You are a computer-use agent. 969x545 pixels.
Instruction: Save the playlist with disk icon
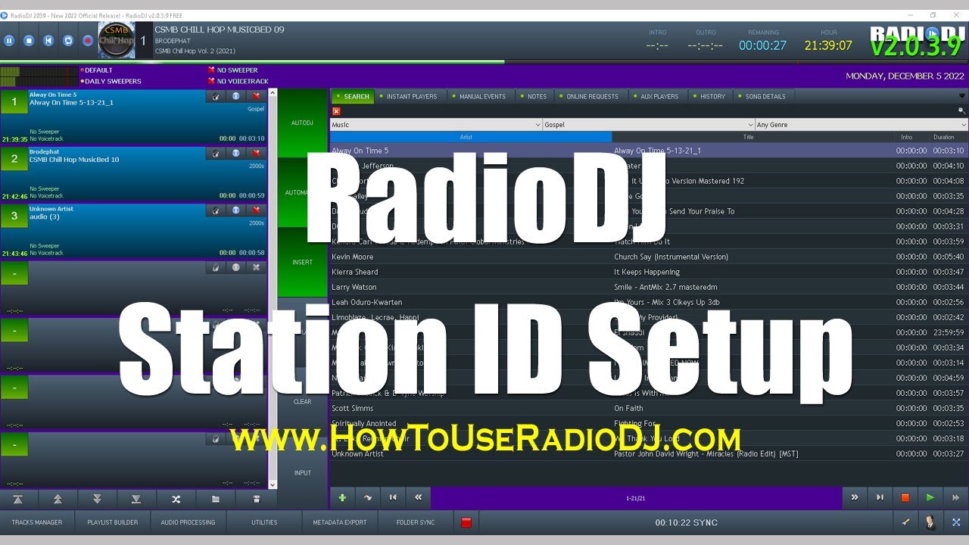coord(256,500)
